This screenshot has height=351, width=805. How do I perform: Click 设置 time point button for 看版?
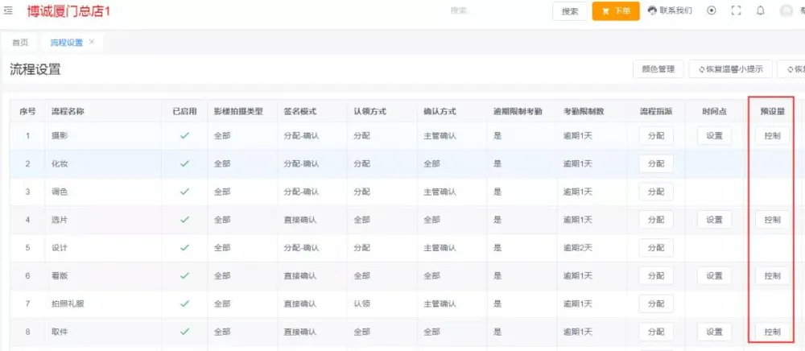[714, 275]
